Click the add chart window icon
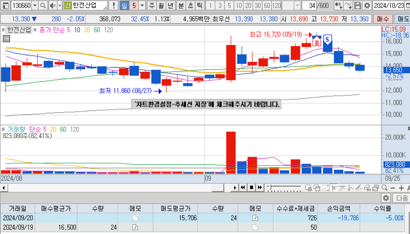Viewport: 410px width, 234px height. click(308, 188)
